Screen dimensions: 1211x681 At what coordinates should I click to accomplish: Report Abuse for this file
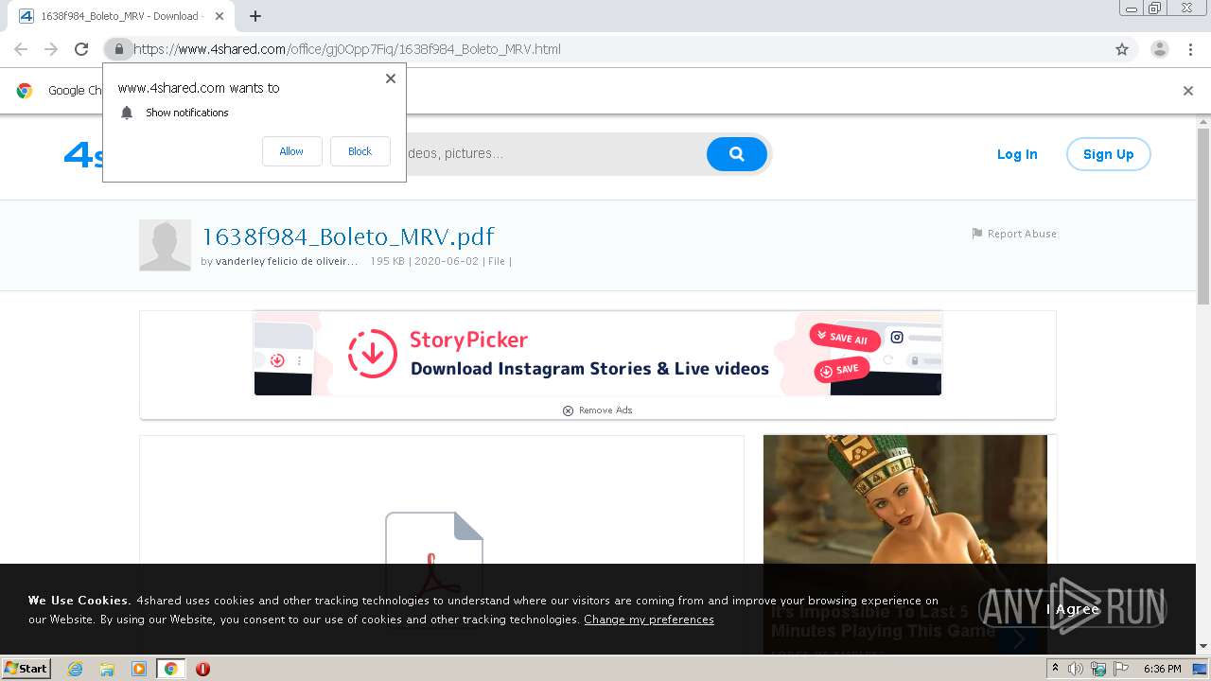1014,234
